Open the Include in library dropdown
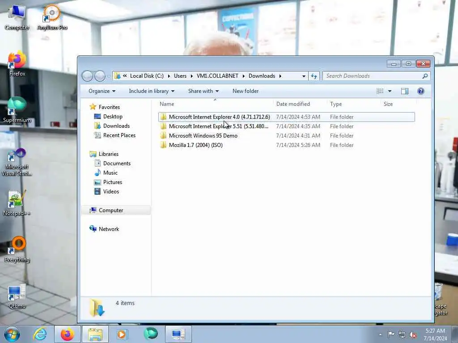The width and height of the screenshot is (458, 343). [x=152, y=91]
